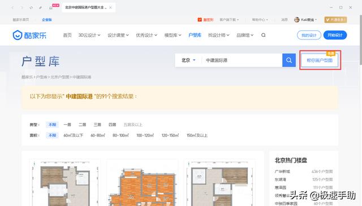Image resolution: width=362 pixels, height=206 pixels.
Task: Go back with the browser back arrow
Action: (x=12, y=7)
